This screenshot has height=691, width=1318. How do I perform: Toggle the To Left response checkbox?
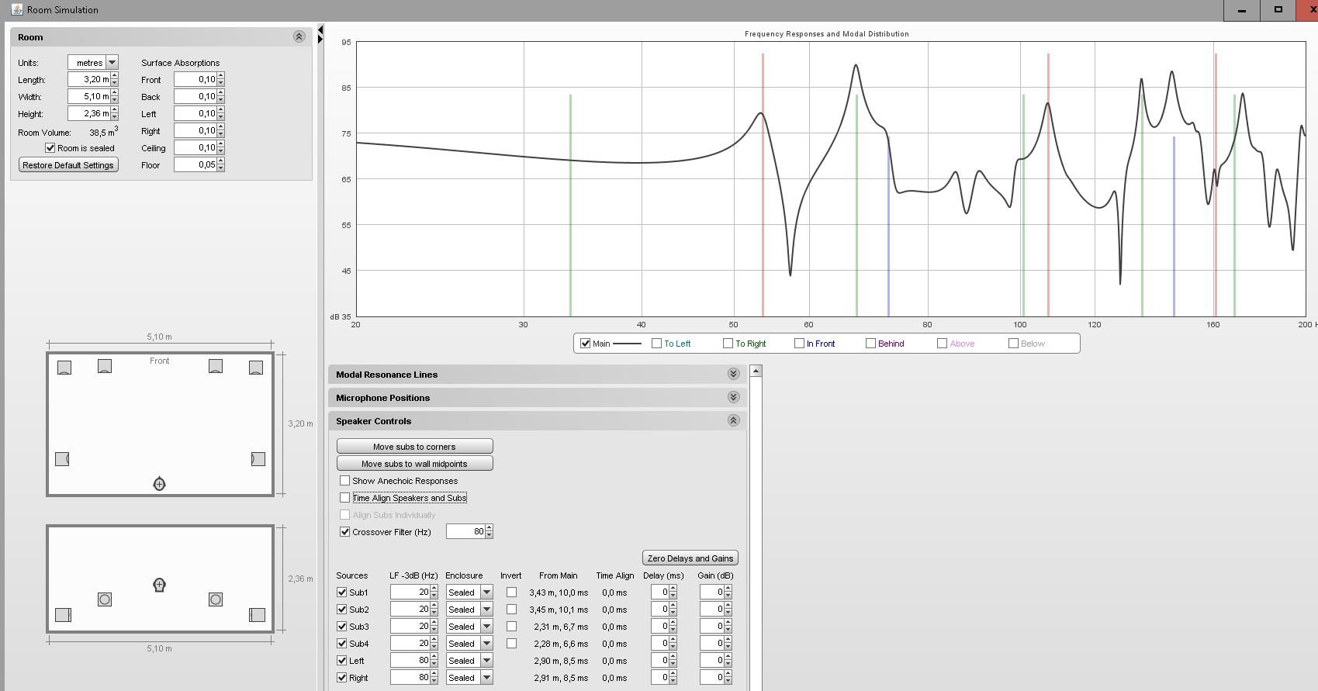656,344
